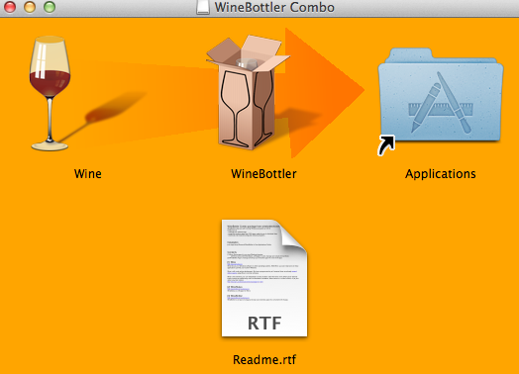Click the 'Wine' label text

[88, 173]
